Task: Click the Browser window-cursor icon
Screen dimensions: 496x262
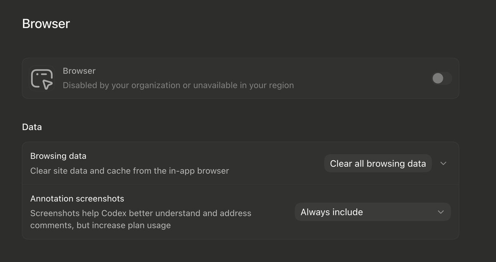Action: [x=42, y=78]
